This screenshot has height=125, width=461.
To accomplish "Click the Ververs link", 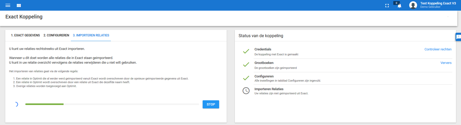I will pos(446,63).
